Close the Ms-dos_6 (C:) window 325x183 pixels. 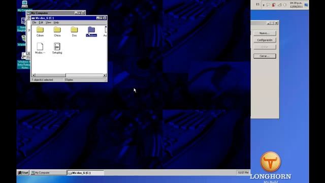(x=105, y=18)
